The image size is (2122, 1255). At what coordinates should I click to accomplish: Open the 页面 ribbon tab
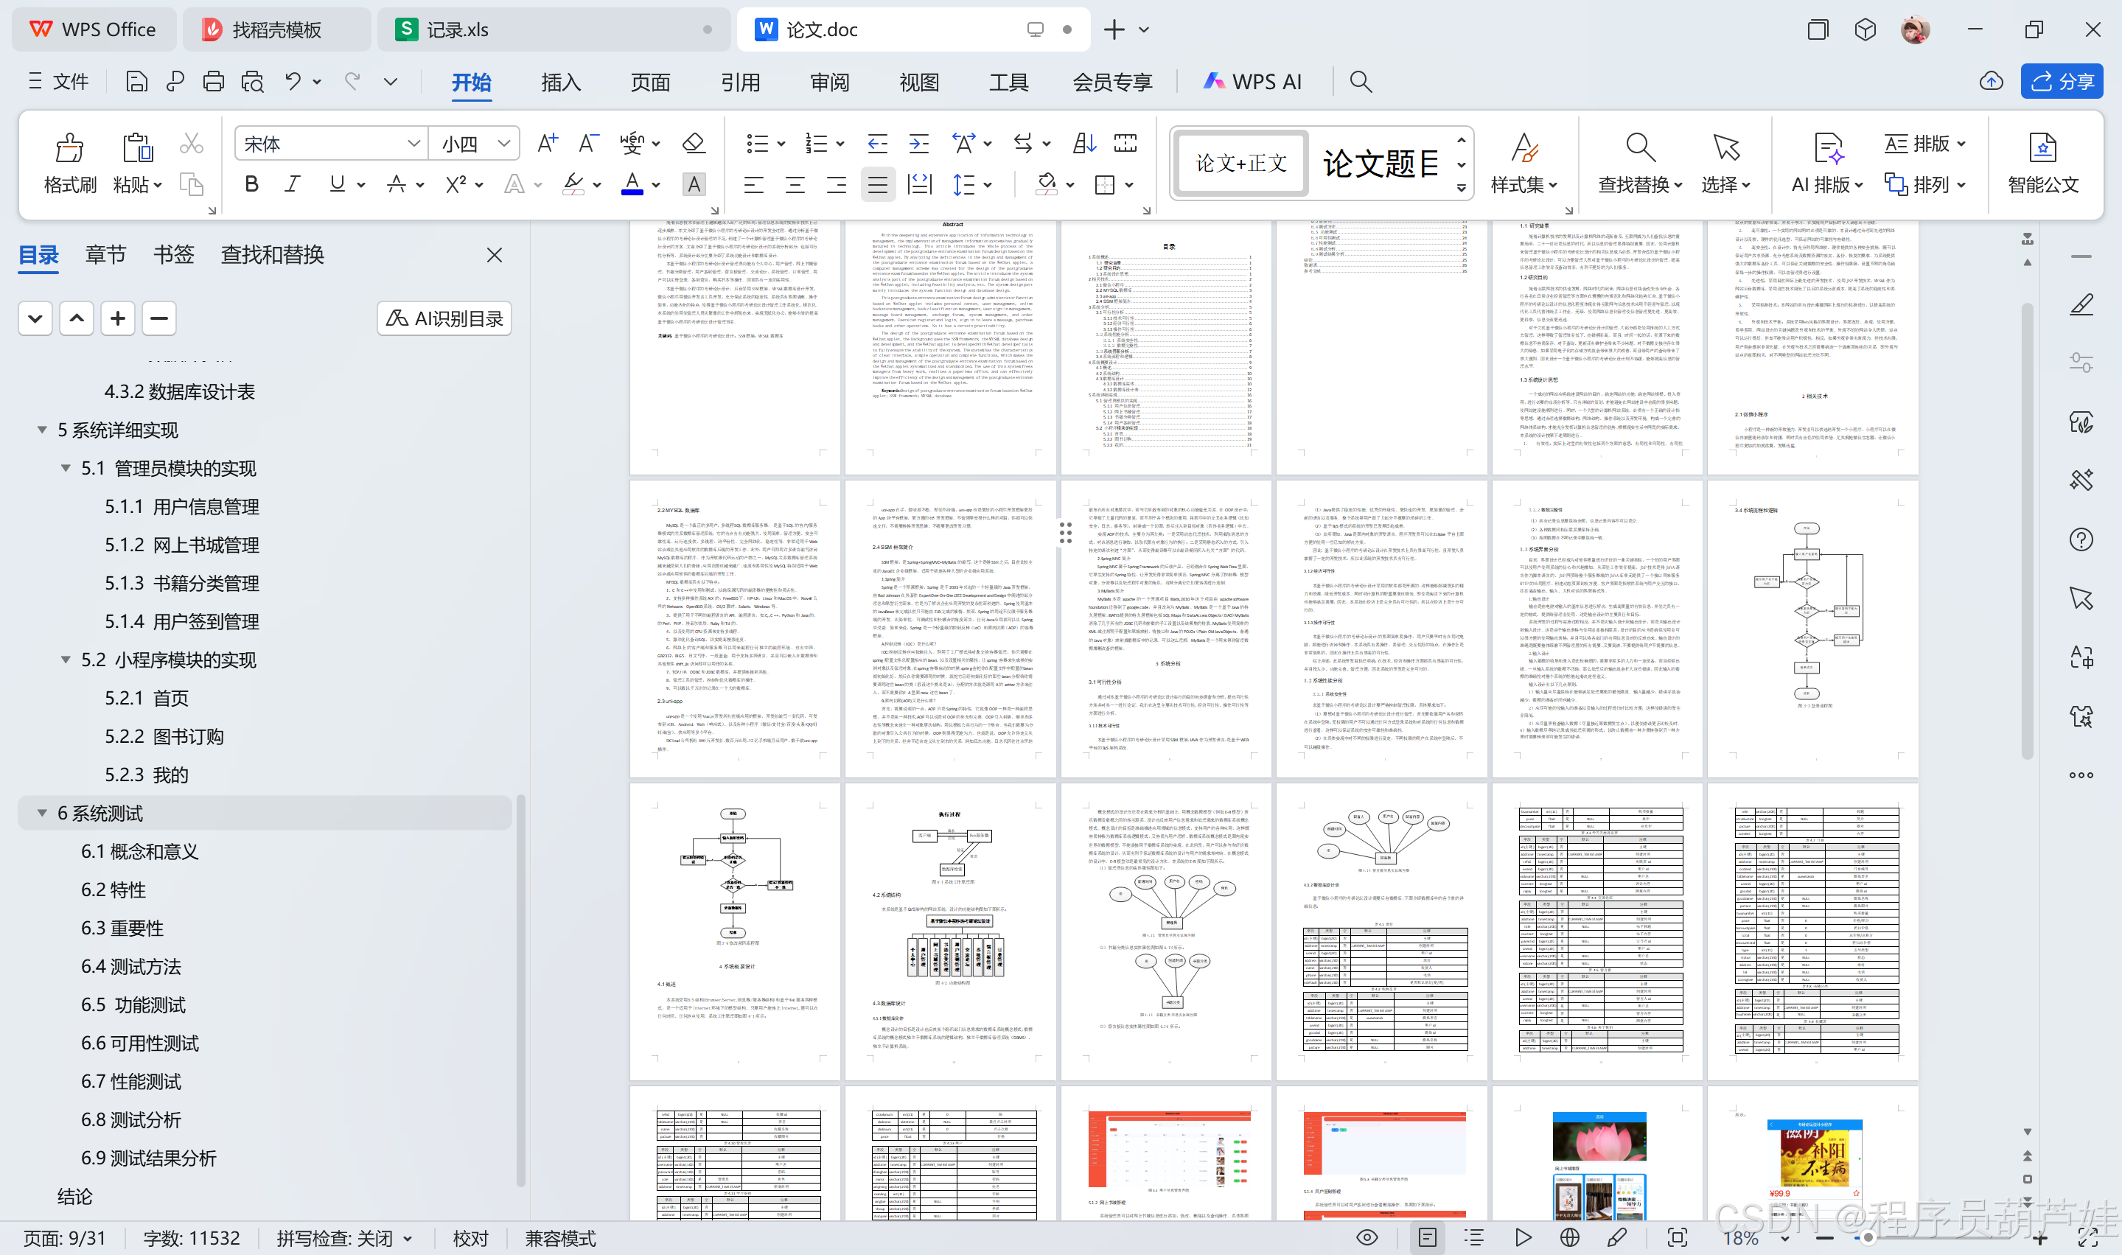(650, 82)
